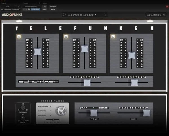Open the factory default preset dropdown
The width and height of the screenshot is (169, 136).
(31, 7)
